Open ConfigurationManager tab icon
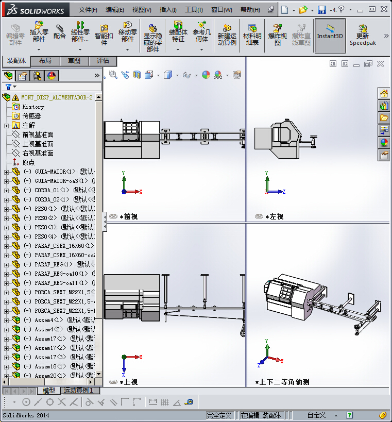Screen dimensions: 392x422 37,76
